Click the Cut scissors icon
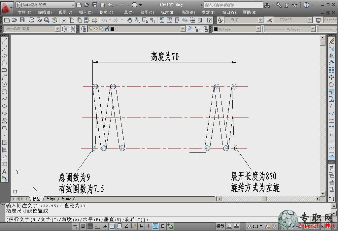 tap(64, 20)
